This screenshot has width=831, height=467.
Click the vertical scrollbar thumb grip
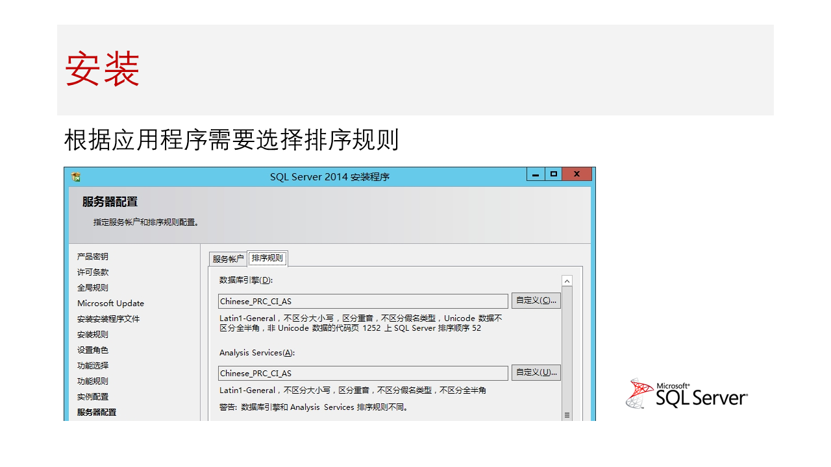[567, 415]
